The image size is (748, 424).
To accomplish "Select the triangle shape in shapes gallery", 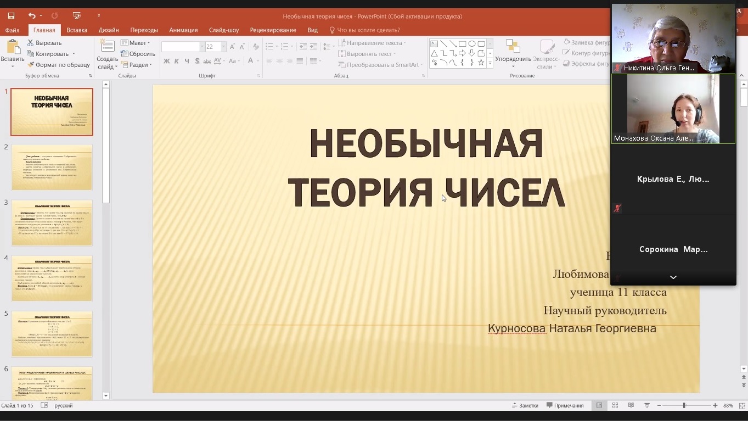I will coord(434,53).
